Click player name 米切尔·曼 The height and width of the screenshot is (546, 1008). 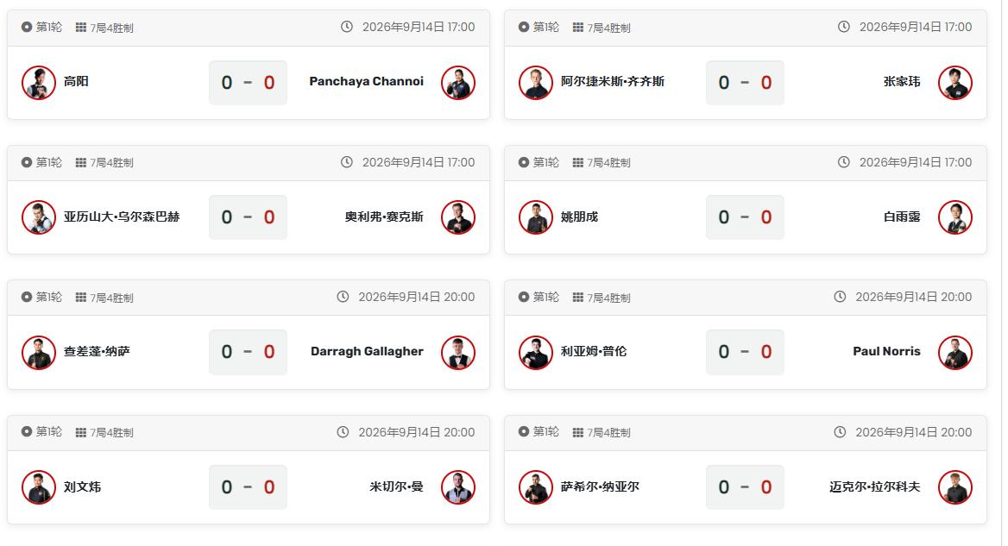397,486
